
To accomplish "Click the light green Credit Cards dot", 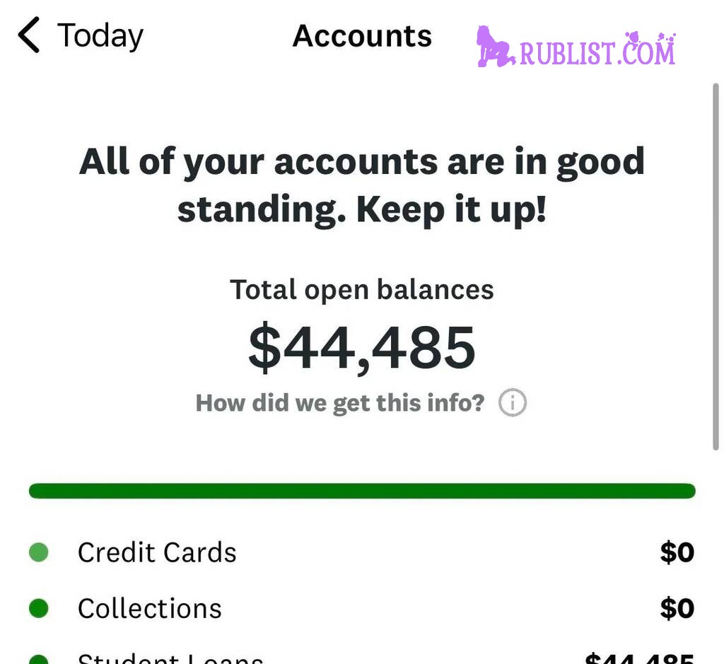I will point(39,552).
